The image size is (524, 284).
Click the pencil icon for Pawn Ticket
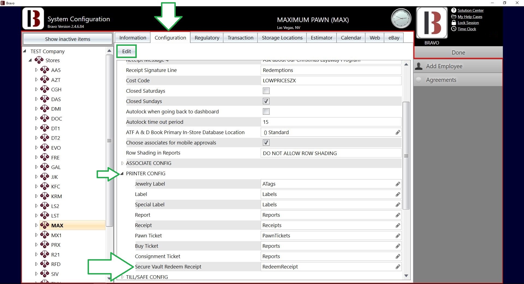pyautogui.click(x=398, y=236)
